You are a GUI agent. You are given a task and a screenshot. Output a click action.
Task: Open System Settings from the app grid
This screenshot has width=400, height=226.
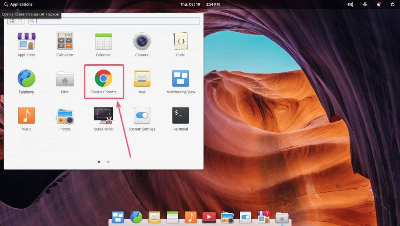click(142, 119)
